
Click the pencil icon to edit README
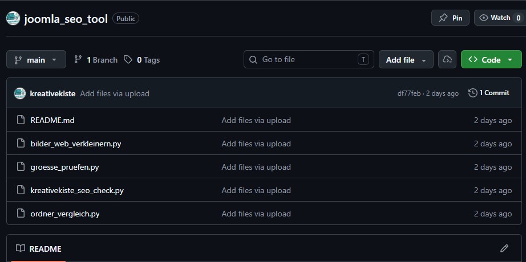(504, 248)
